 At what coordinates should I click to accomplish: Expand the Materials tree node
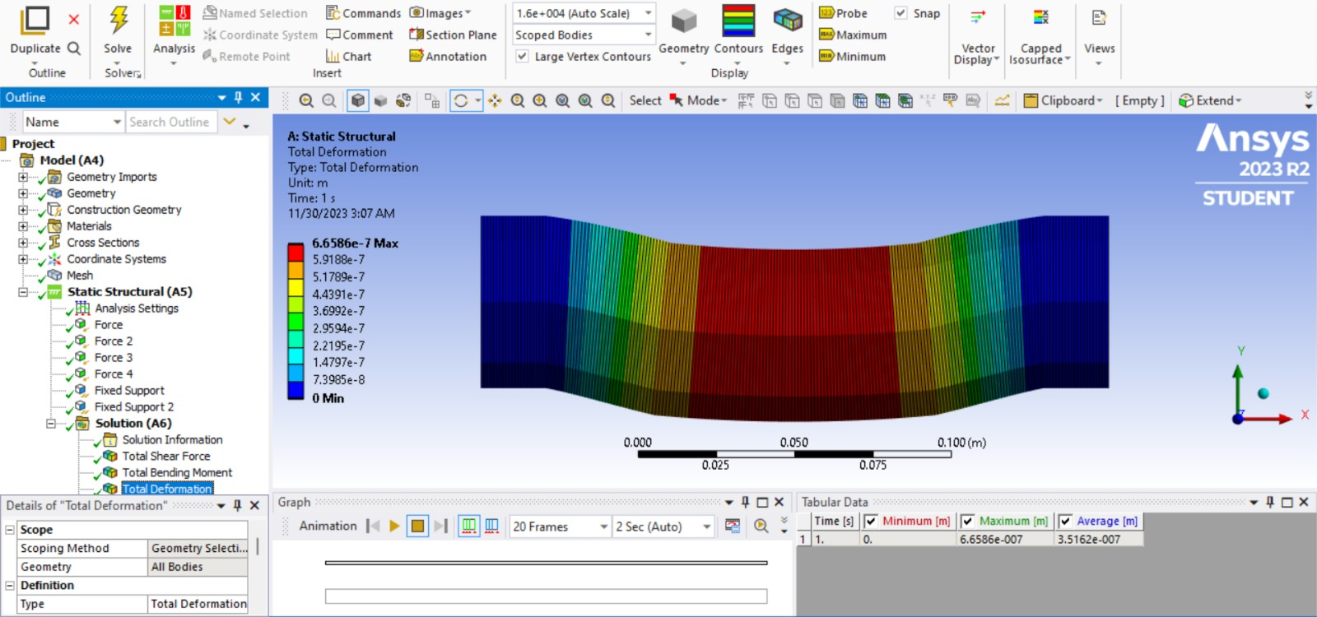tap(23, 226)
